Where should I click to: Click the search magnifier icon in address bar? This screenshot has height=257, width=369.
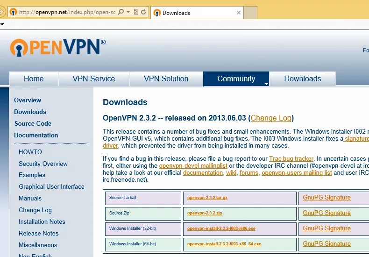121,12
